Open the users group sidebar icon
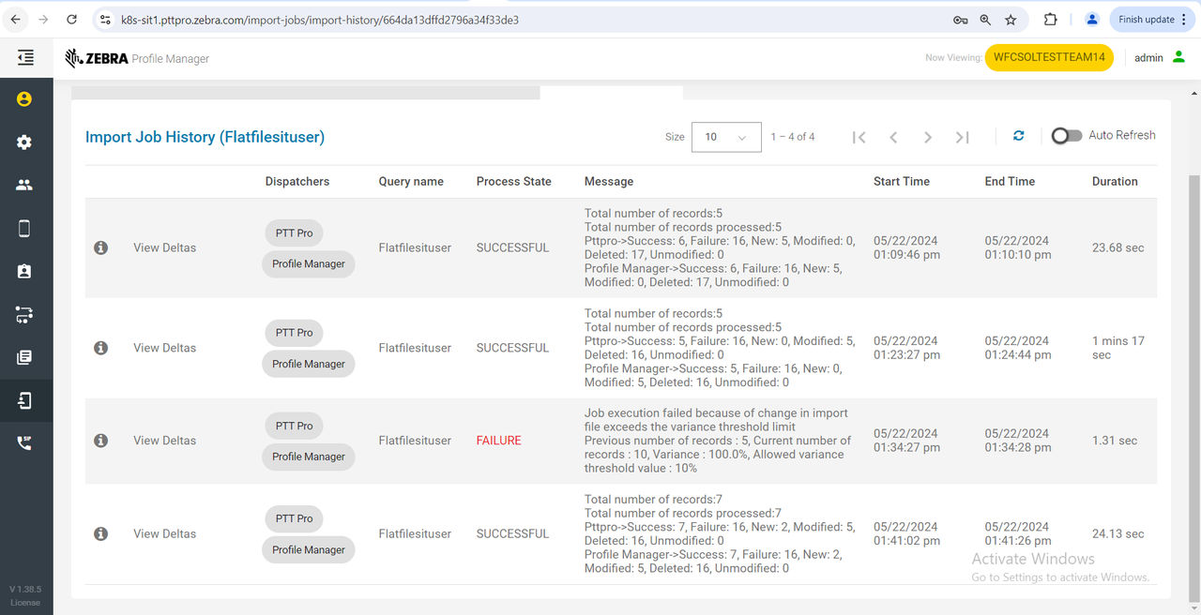Viewport: 1201px width, 615px height. [24, 186]
